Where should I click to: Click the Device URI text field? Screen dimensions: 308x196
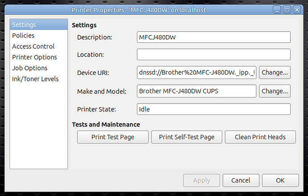coord(196,72)
